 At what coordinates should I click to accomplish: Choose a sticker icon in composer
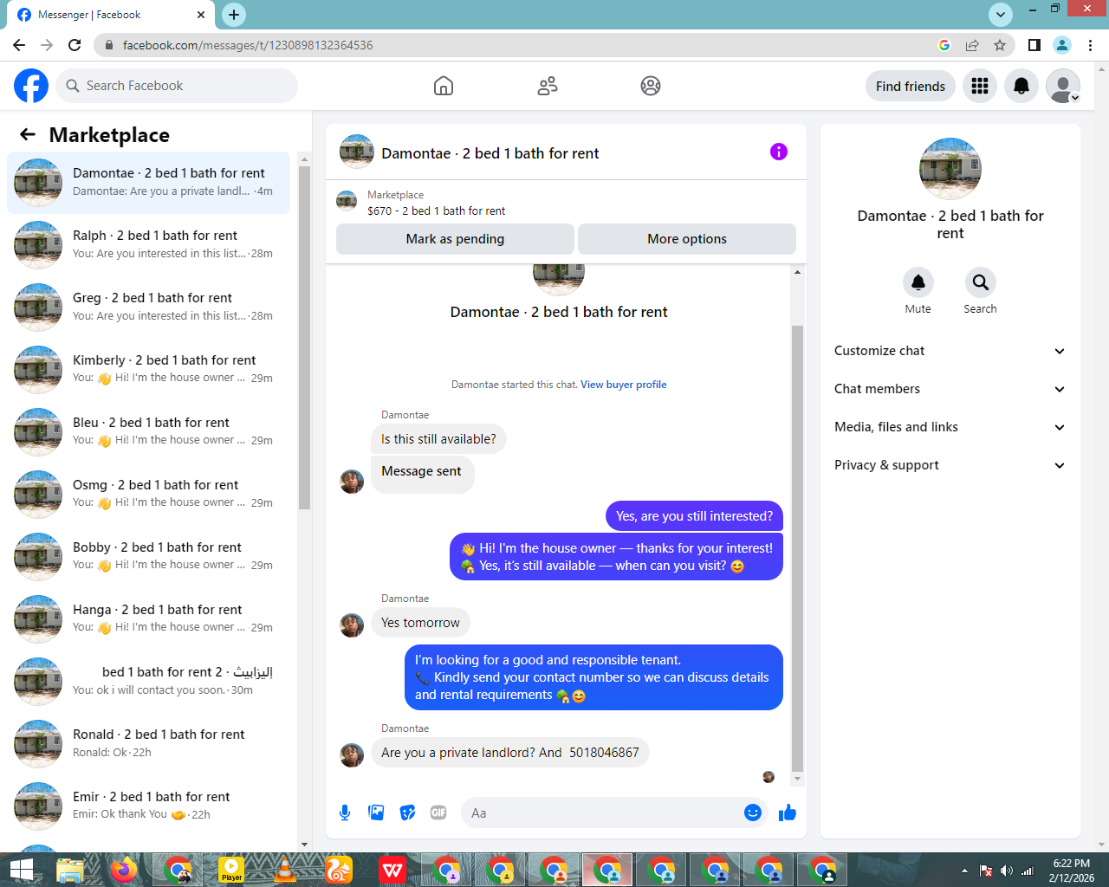point(407,813)
